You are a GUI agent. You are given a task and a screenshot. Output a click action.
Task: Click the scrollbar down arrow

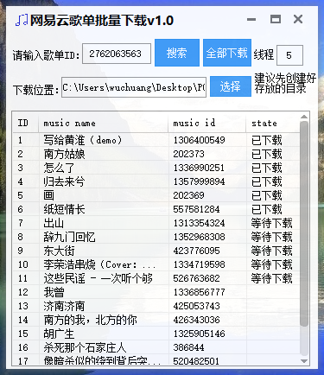pyautogui.click(x=304, y=361)
